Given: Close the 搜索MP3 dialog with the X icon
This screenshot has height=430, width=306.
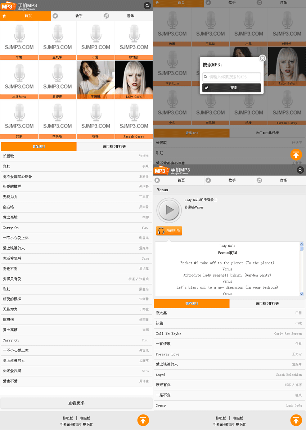Looking at the screenshot, I should pos(262,58).
